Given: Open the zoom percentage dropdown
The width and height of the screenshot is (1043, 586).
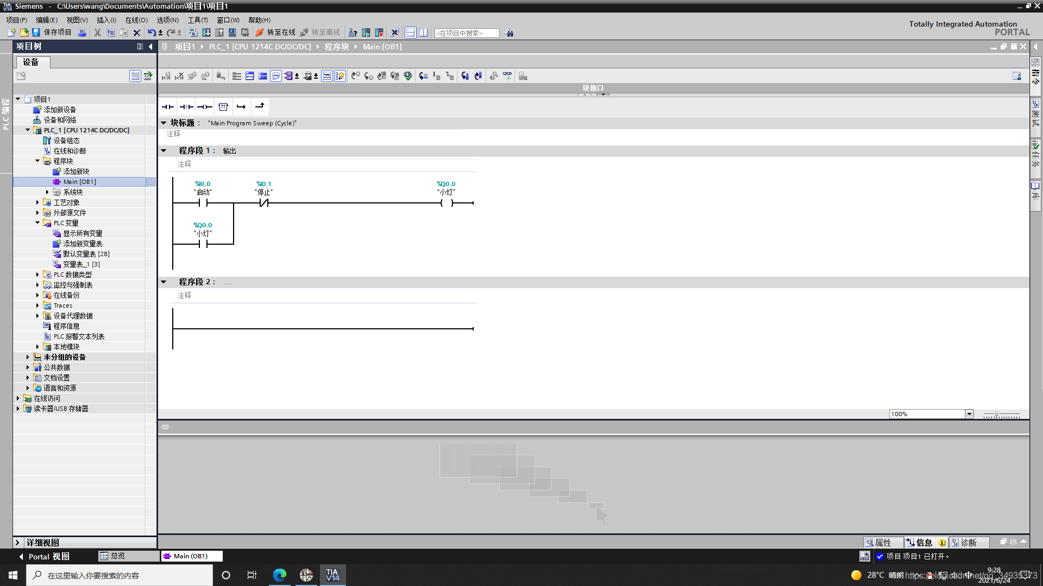Looking at the screenshot, I should click(969, 414).
